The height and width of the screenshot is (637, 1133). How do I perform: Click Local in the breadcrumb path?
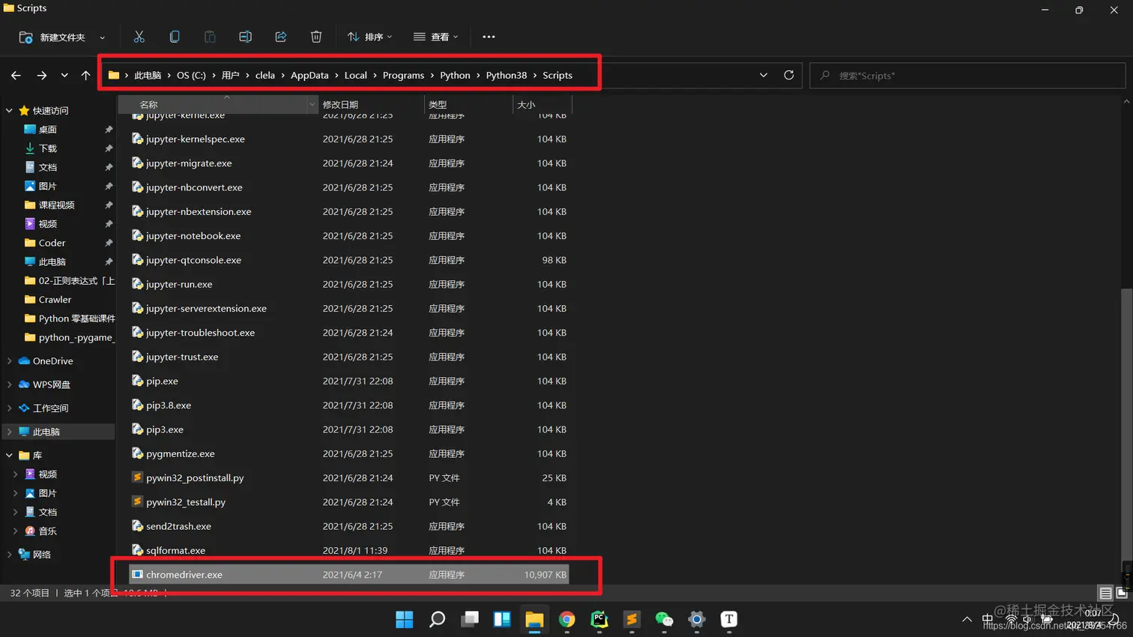click(355, 76)
